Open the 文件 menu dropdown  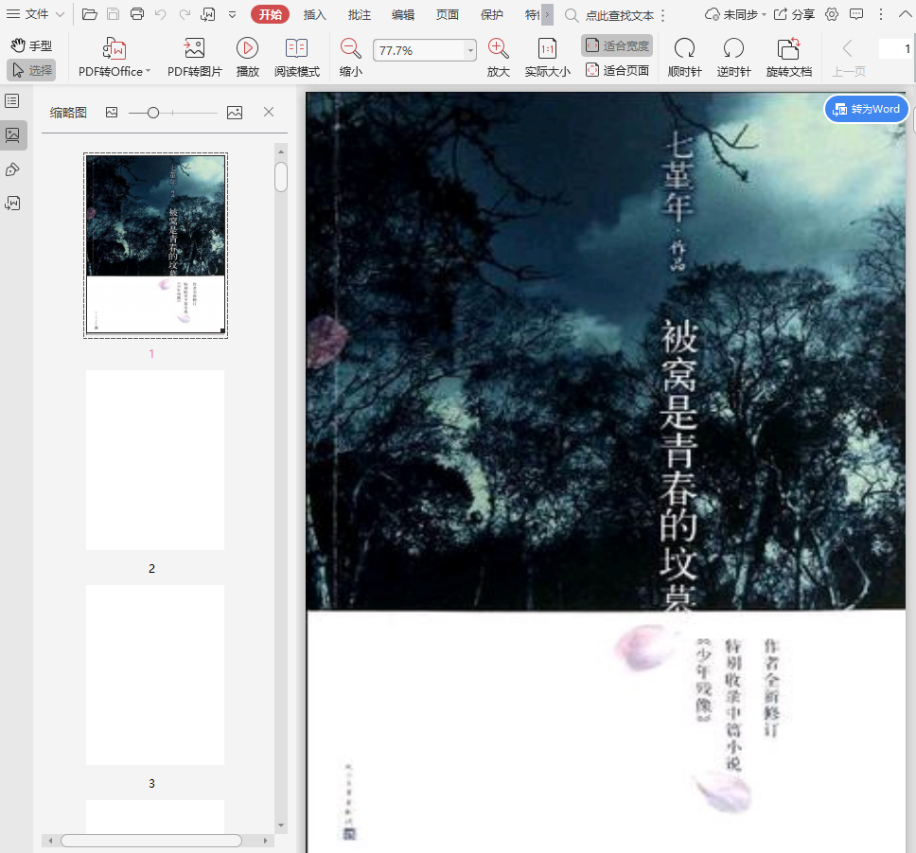pyautogui.click(x=36, y=14)
